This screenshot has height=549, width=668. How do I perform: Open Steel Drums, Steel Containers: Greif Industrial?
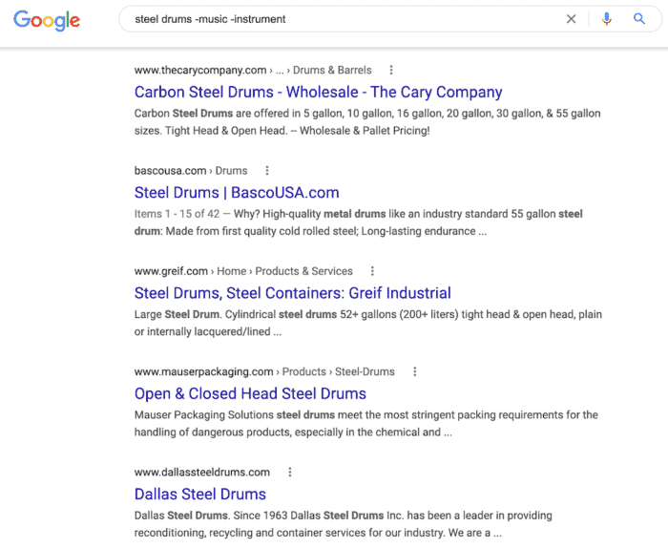coord(293,293)
